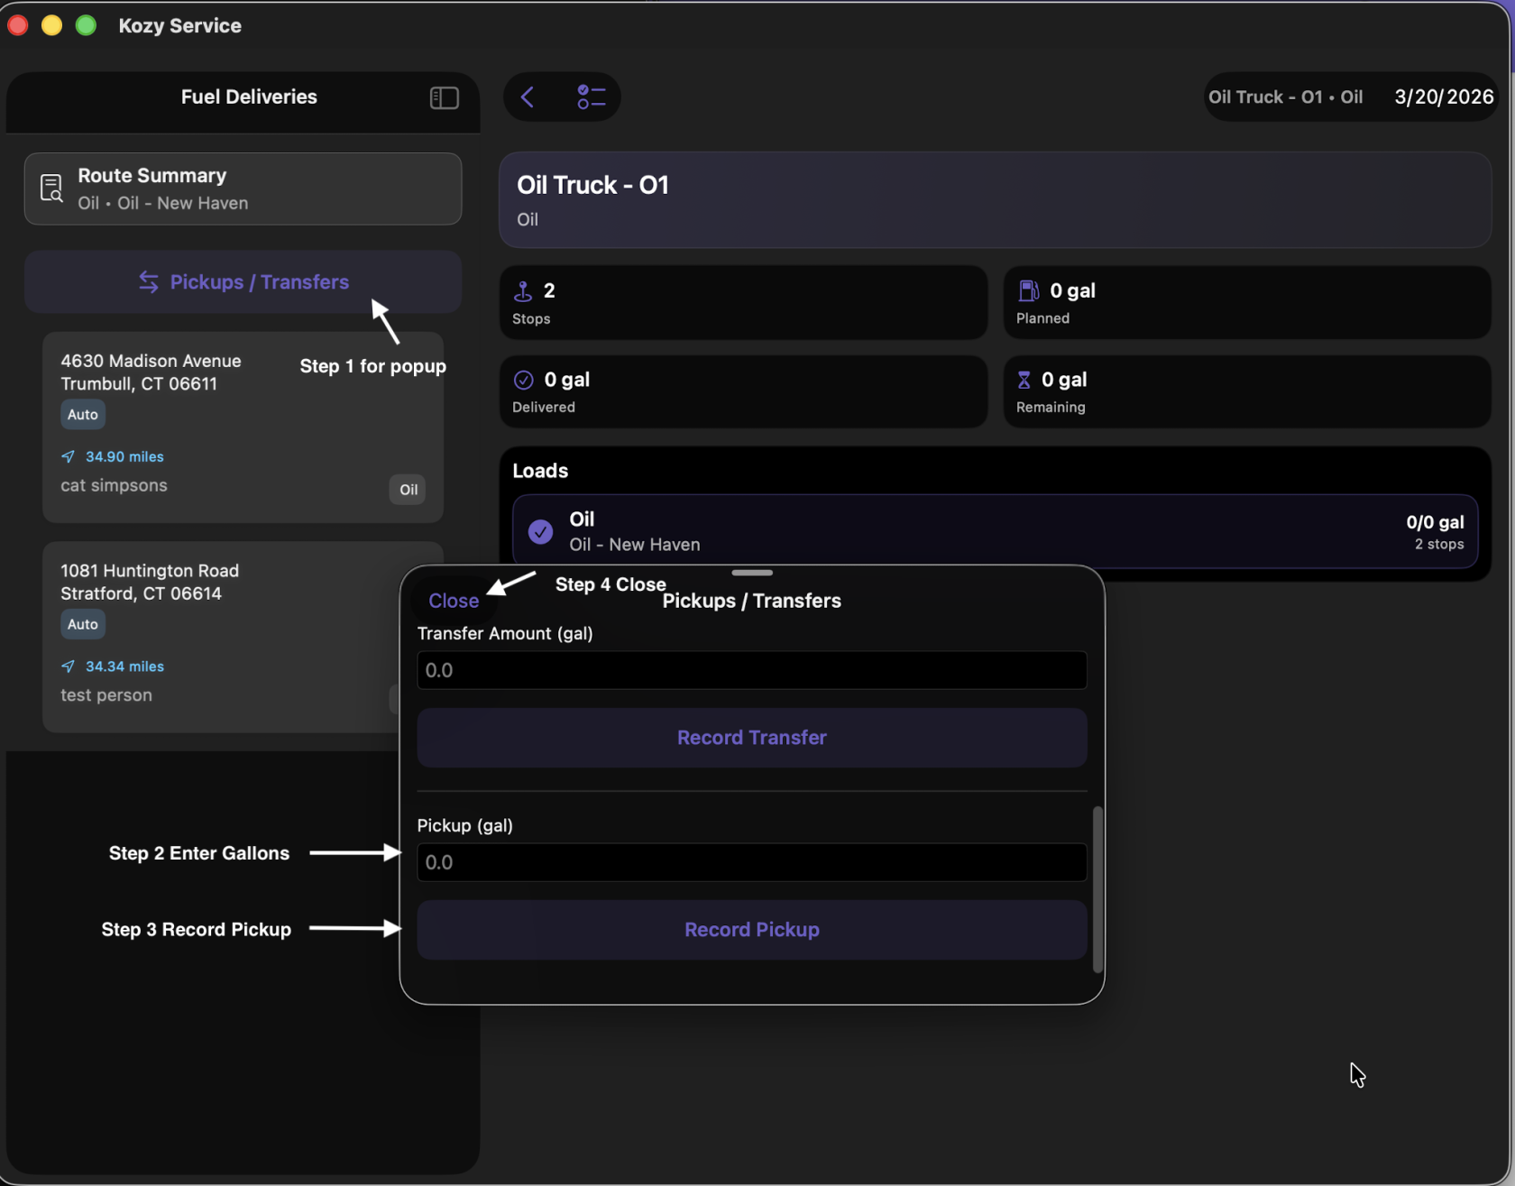Open Pickups / Transfers in sidebar
Viewport: 1515px width, 1186px height.
tap(243, 282)
